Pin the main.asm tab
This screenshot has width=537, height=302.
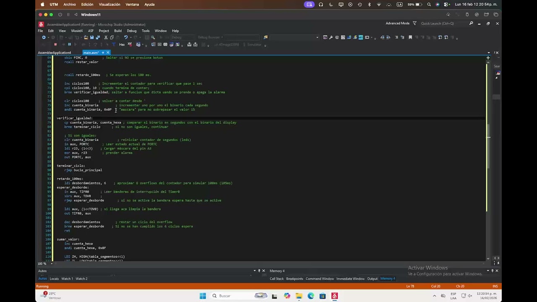click(x=103, y=53)
